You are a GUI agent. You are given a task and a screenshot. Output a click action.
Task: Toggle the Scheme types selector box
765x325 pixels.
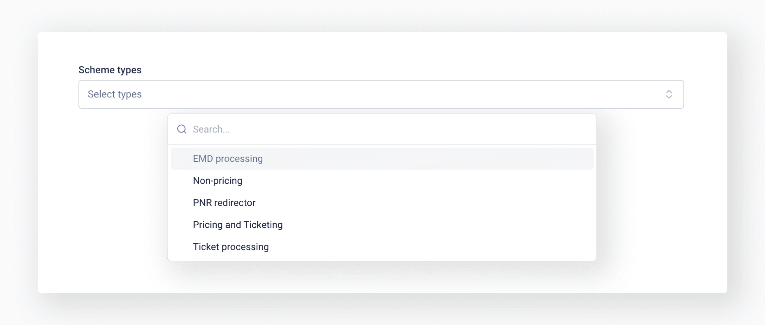[381, 94]
